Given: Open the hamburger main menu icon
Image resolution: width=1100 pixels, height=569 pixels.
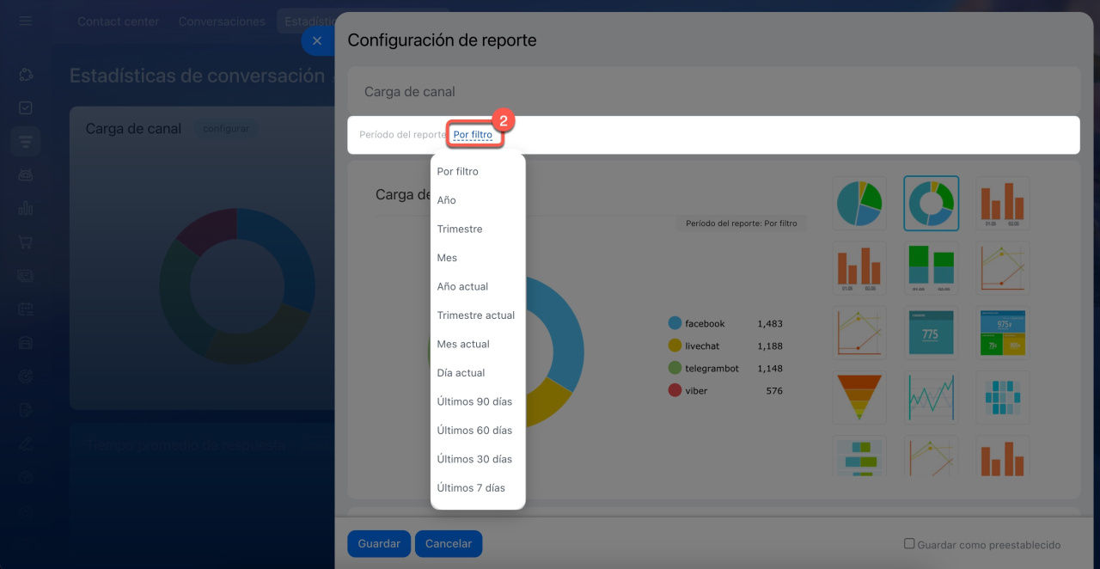Looking at the screenshot, I should tap(26, 21).
